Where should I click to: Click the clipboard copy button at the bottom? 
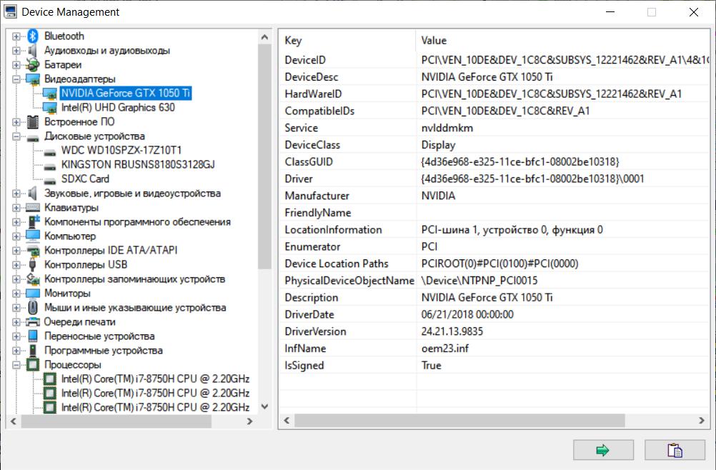point(675,451)
